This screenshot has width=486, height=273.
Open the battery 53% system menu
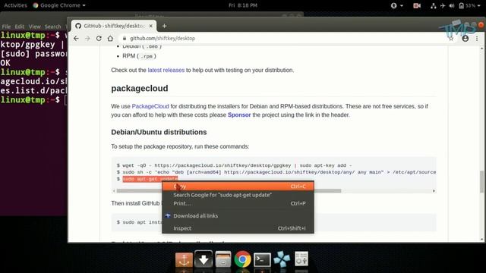(469, 5)
